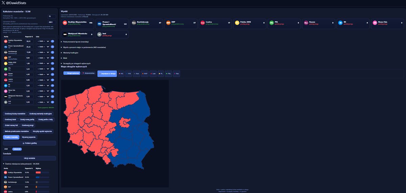Click the Lewica logo in the results card

203,23
